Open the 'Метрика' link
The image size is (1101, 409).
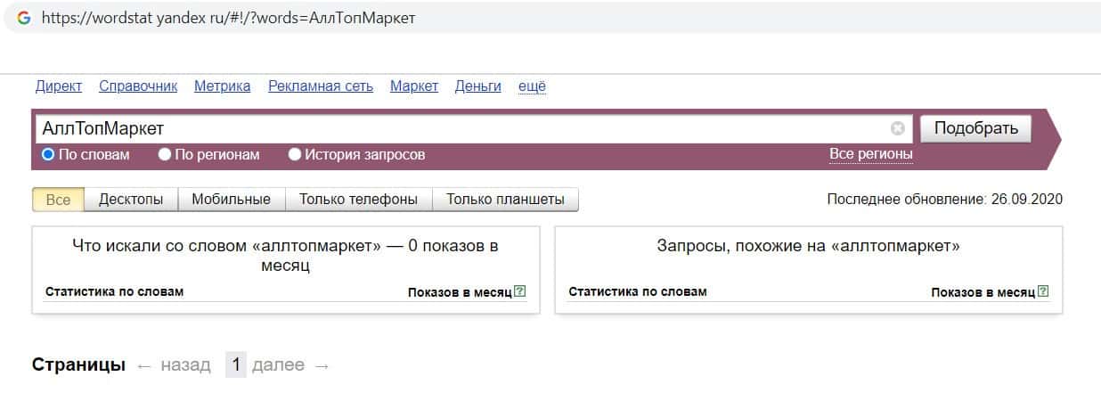(223, 86)
